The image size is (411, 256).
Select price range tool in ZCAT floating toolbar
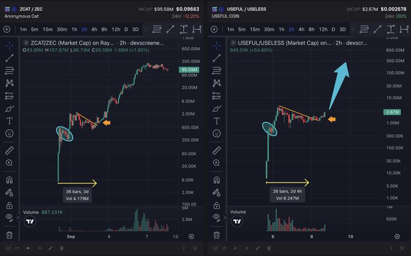(184, 30)
